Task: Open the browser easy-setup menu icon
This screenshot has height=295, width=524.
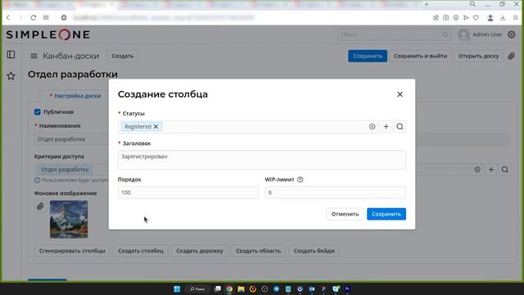Action: tap(516, 18)
